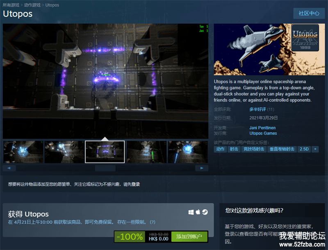Open the 所有游戏 breadcrumb link
The height and width of the screenshot is (250, 328).
point(11,5)
